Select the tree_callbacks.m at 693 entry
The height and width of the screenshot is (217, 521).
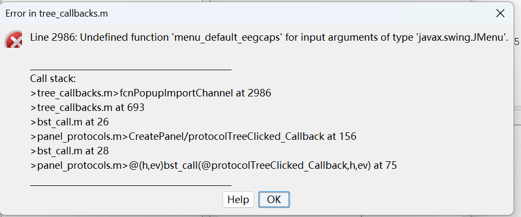[x=87, y=107]
